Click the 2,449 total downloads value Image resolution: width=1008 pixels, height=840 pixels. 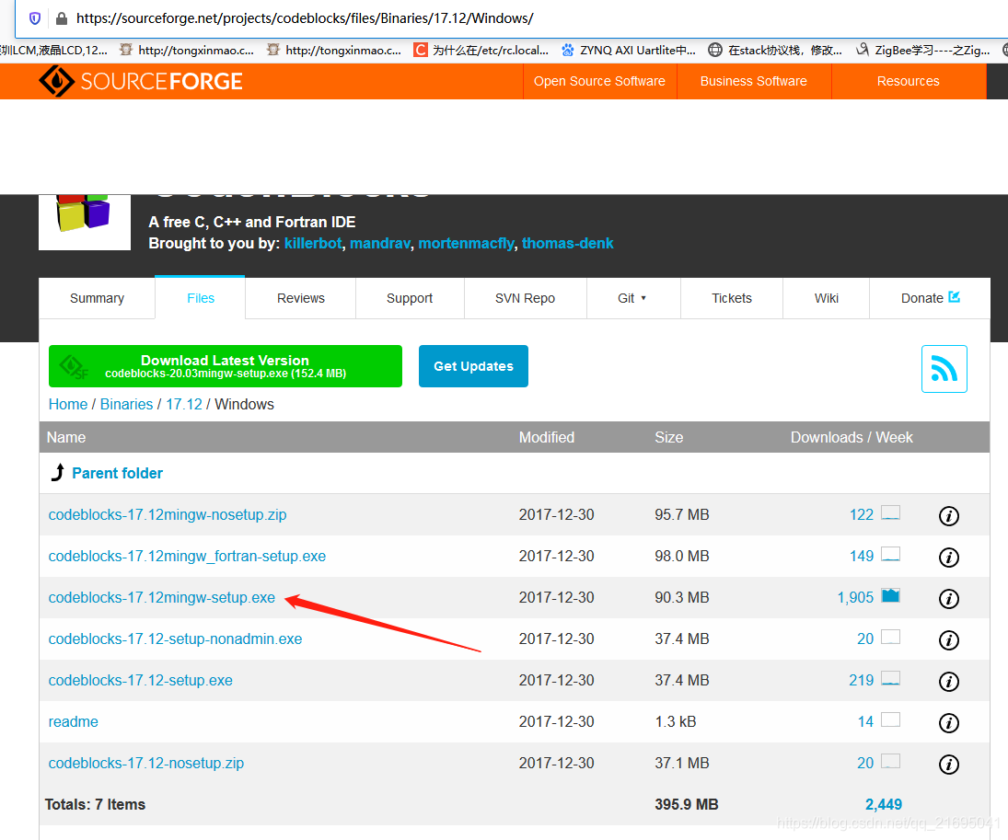click(884, 805)
